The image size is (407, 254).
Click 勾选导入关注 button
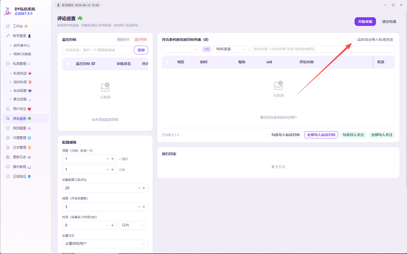click(353, 135)
